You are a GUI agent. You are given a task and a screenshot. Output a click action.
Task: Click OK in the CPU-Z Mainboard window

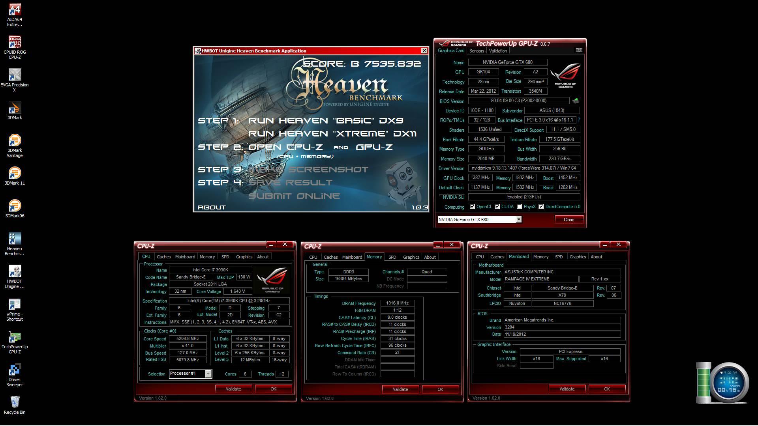pos(607,389)
